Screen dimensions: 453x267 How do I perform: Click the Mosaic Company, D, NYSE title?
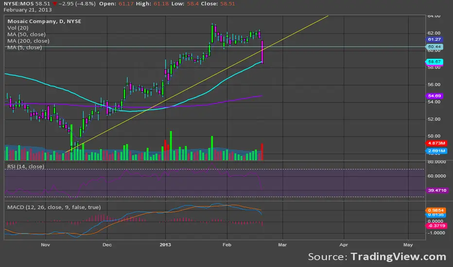point(44,21)
